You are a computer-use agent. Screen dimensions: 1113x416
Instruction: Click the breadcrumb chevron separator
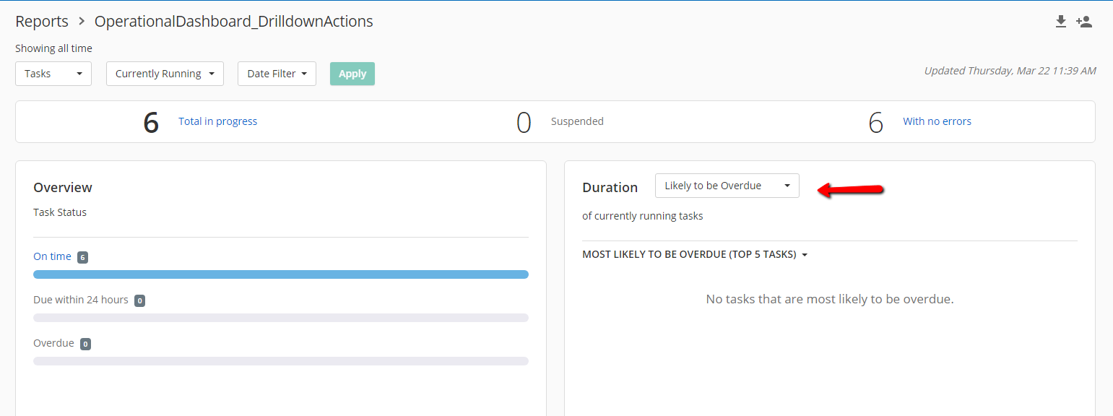click(82, 22)
